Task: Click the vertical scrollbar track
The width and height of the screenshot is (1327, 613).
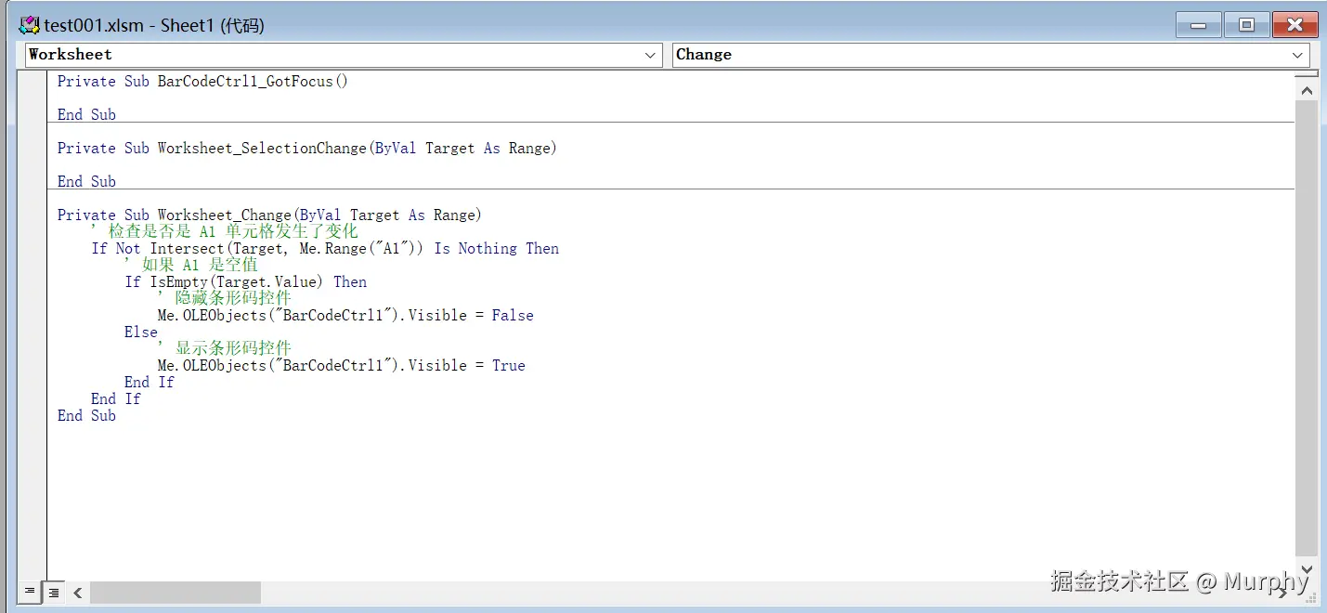Action: click(1306, 330)
